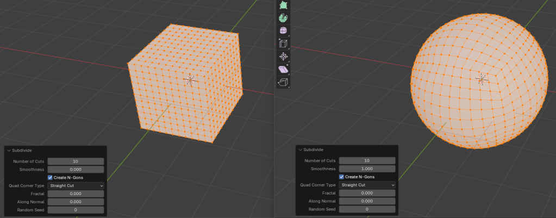Screen dimensions: 556x218
Task: Pick the Shrink/Fatten tool
Action: [x=283, y=57]
